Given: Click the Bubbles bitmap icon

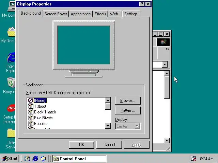Looking at the screenshot, I should pos(31,124).
